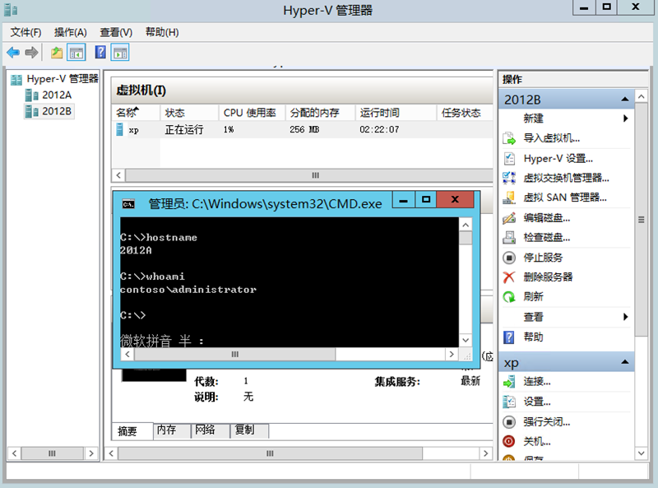Close the CMD.exe window
The height and width of the screenshot is (488, 658).
click(x=456, y=200)
